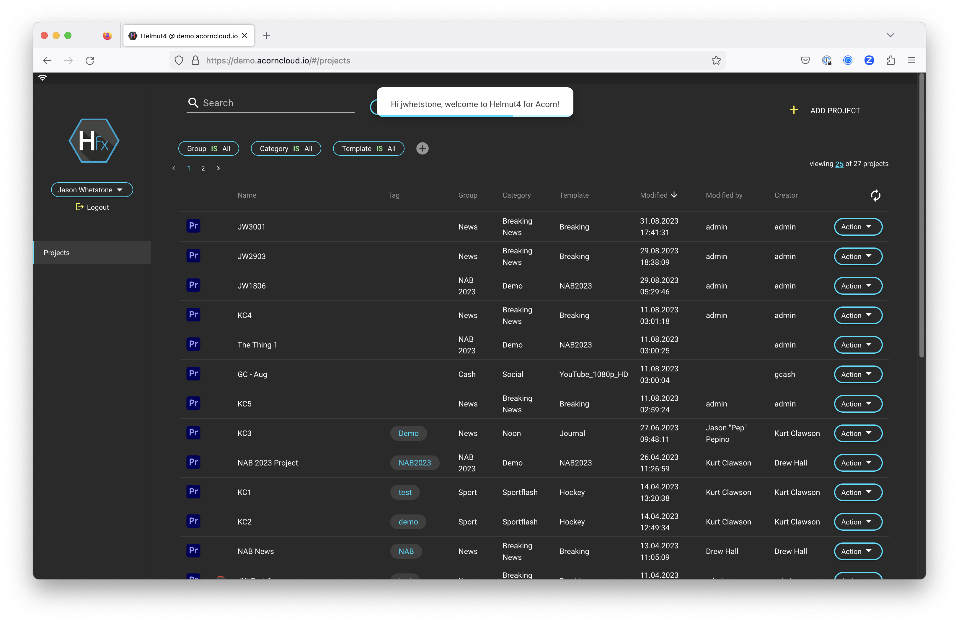Click the Group IS All filter chip

point(208,148)
